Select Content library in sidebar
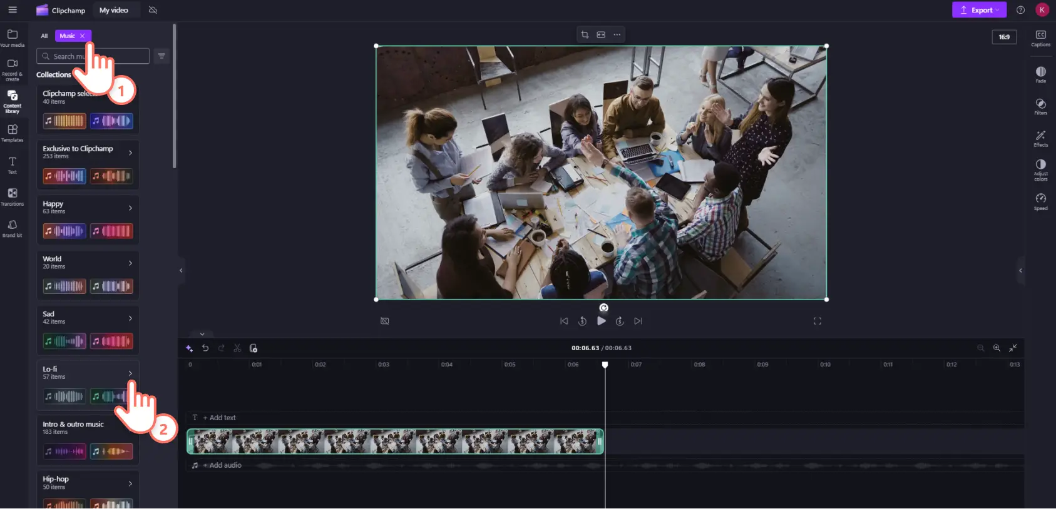Viewport: 1056px width, 509px height. [x=13, y=101]
